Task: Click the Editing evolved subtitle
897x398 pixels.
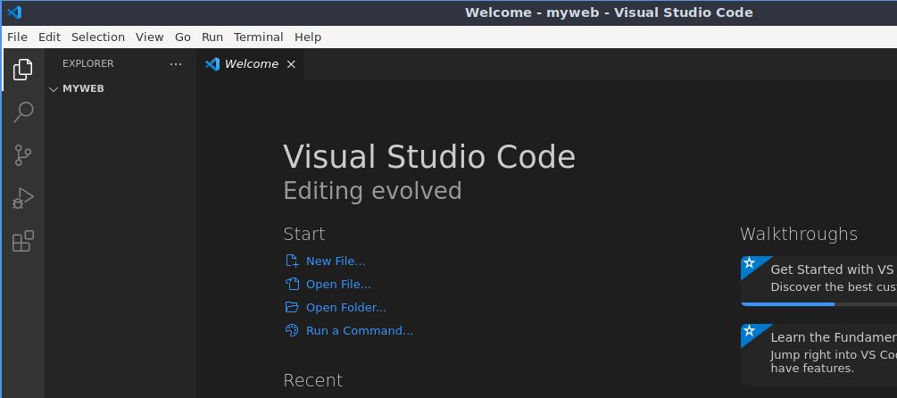Action: click(372, 191)
